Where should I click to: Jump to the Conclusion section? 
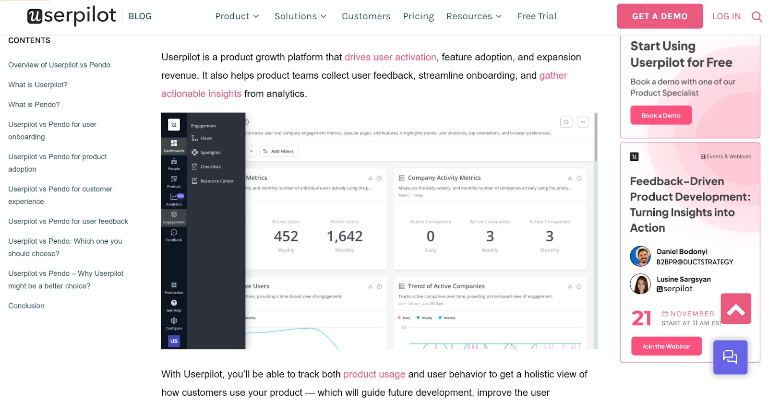(26, 306)
